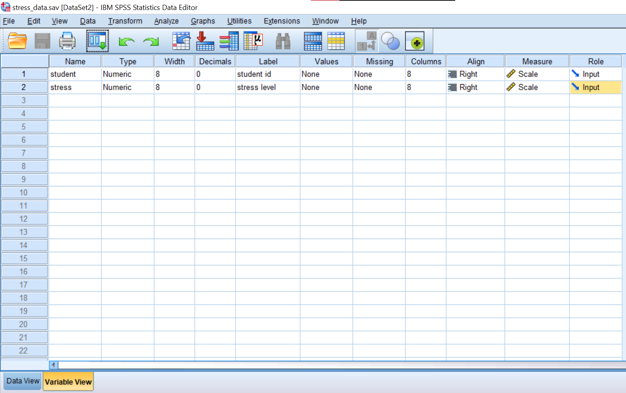Viewport: 626px width, 393px height.
Task: Click the Role column header
Action: (596, 61)
